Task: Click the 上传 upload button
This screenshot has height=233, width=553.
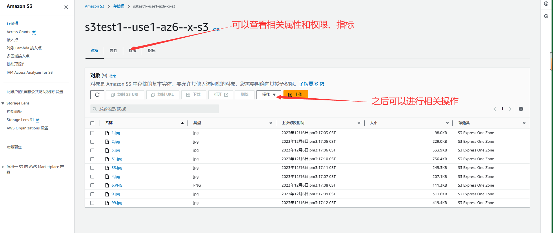Action: pos(296,95)
